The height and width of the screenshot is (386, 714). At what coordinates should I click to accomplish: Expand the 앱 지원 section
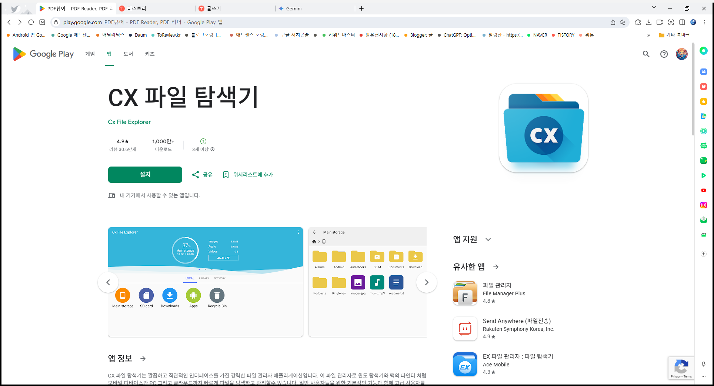[488, 239]
